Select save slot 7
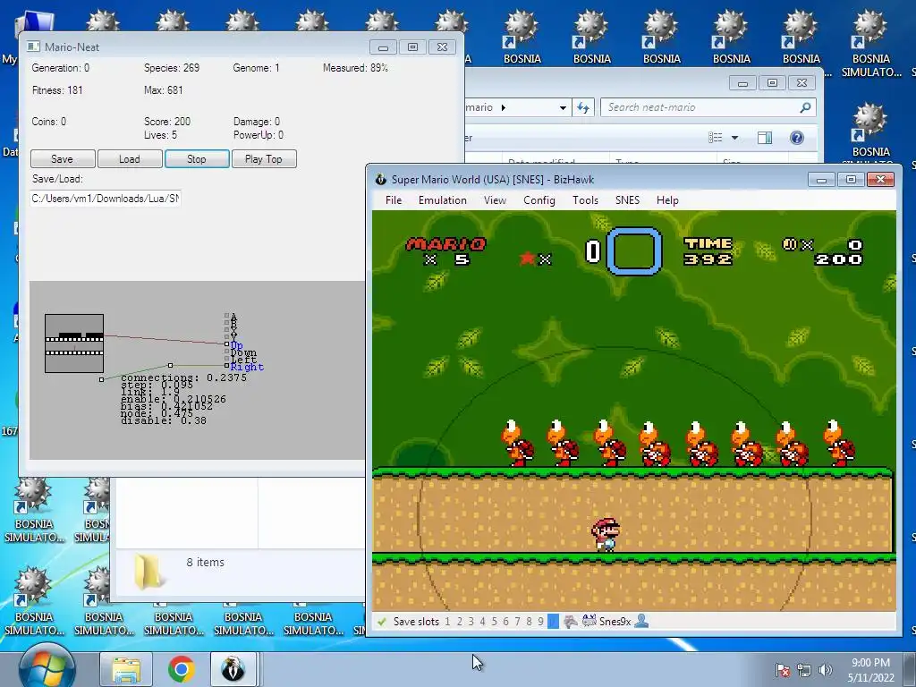916x687 pixels. coord(518,622)
